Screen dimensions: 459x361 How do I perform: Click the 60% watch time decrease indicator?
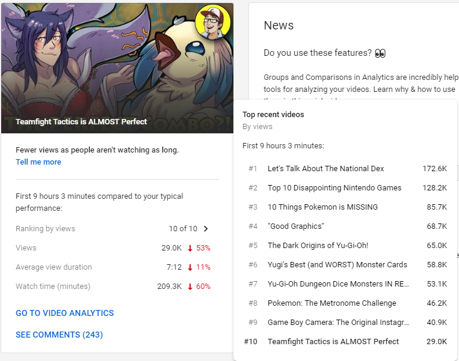pyautogui.click(x=199, y=286)
